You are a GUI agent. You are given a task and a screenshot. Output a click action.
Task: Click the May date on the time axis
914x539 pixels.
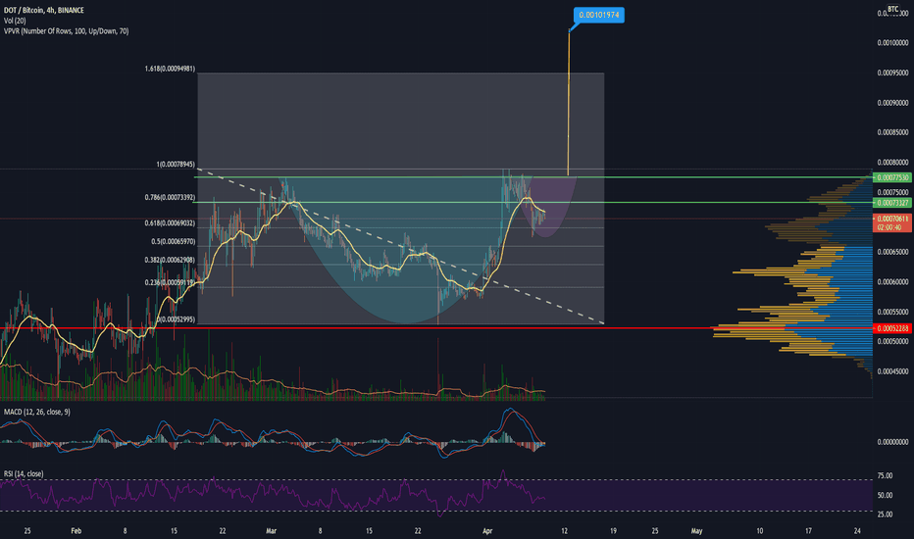(696, 531)
